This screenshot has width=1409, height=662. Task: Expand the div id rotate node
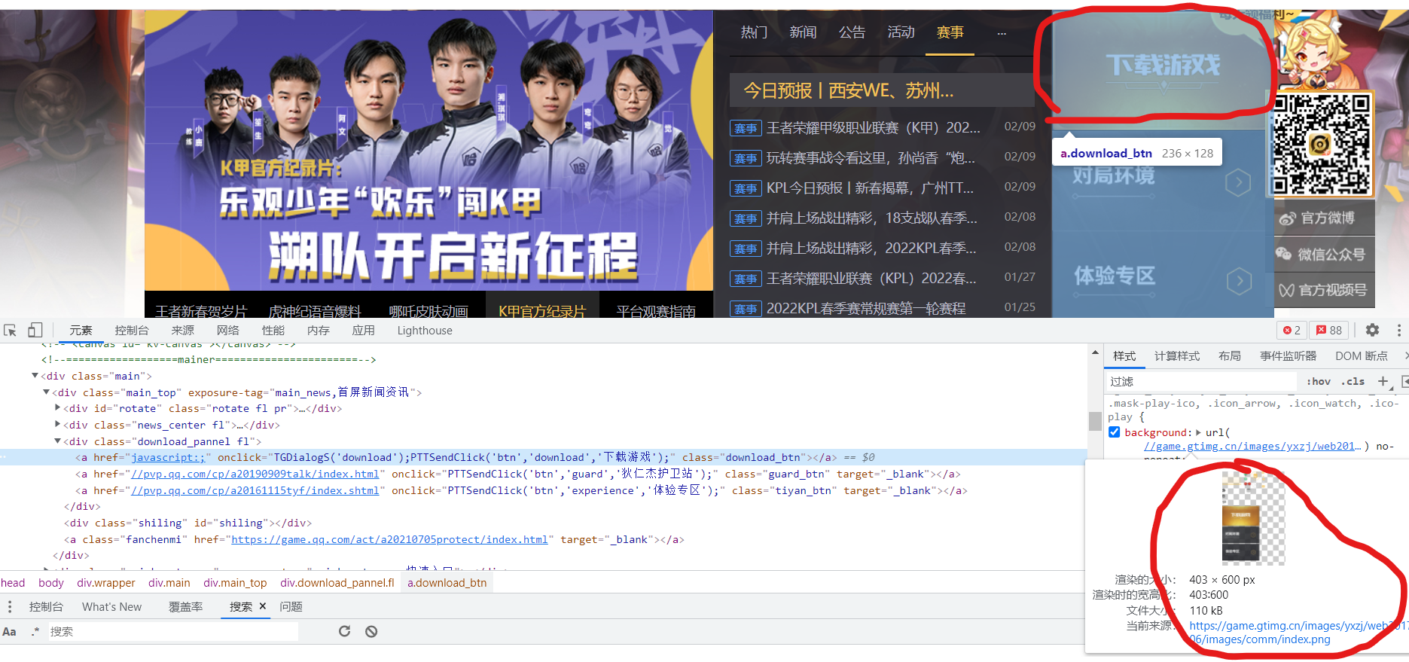click(x=58, y=407)
